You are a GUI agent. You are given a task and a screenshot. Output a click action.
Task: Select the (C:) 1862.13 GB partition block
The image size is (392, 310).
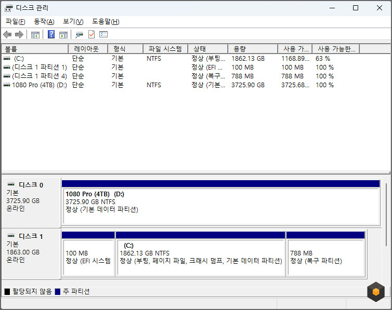pyautogui.click(x=201, y=254)
